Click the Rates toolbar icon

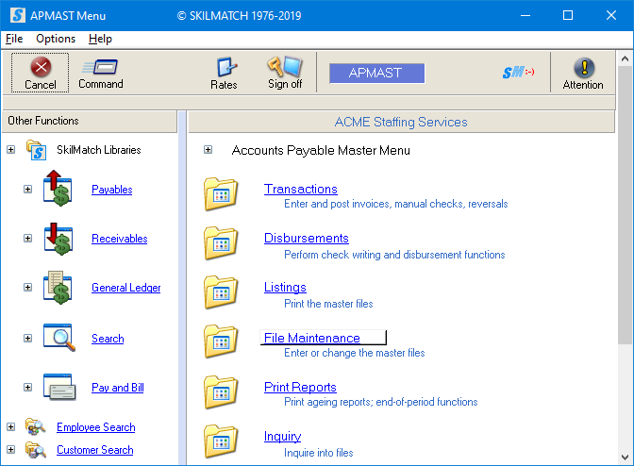pyautogui.click(x=224, y=68)
